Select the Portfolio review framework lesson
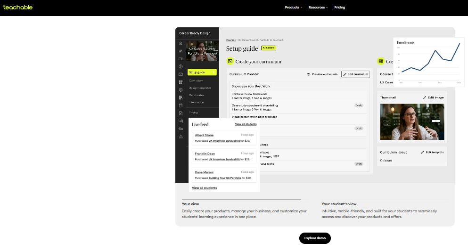Screen dimensions: 468x250 tap(249, 94)
